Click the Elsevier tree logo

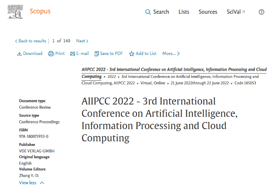click(x=15, y=11)
